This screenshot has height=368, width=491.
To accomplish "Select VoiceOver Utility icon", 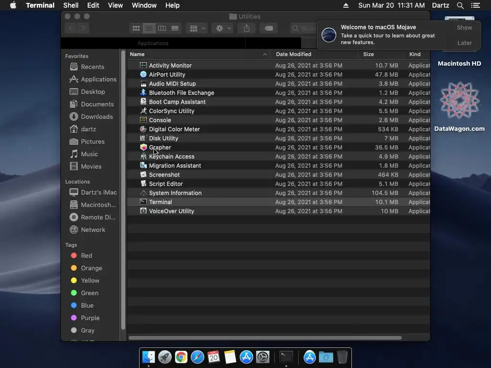I will (x=143, y=211).
